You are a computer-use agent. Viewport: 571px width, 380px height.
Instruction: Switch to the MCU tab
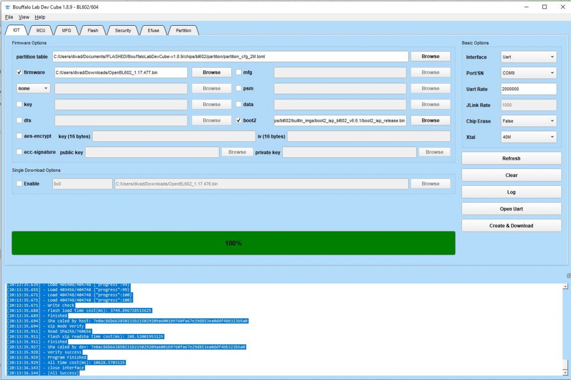pos(41,30)
